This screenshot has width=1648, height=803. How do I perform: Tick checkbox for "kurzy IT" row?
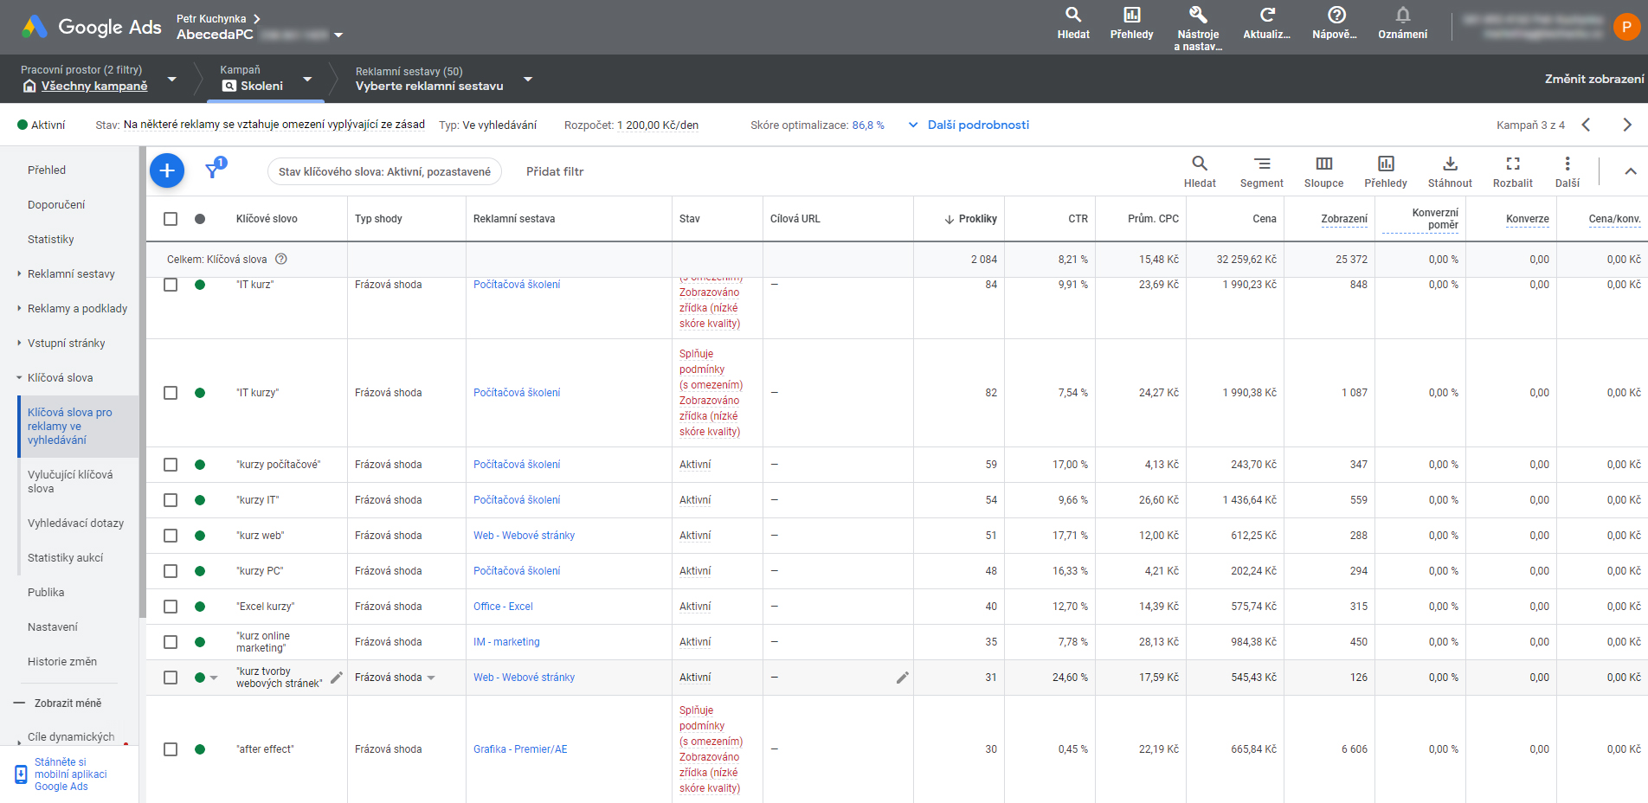171,500
